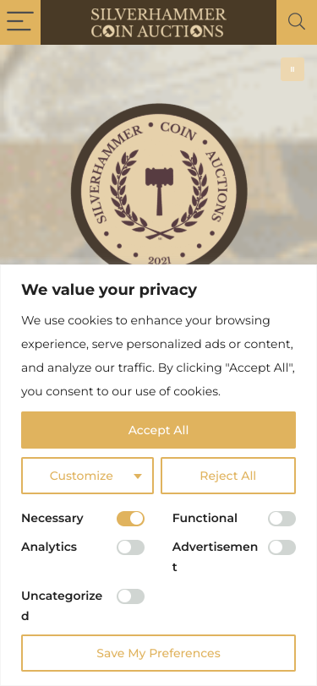
Task: Open the hamburger navigation menu
Action: click(x=20, y=22)
